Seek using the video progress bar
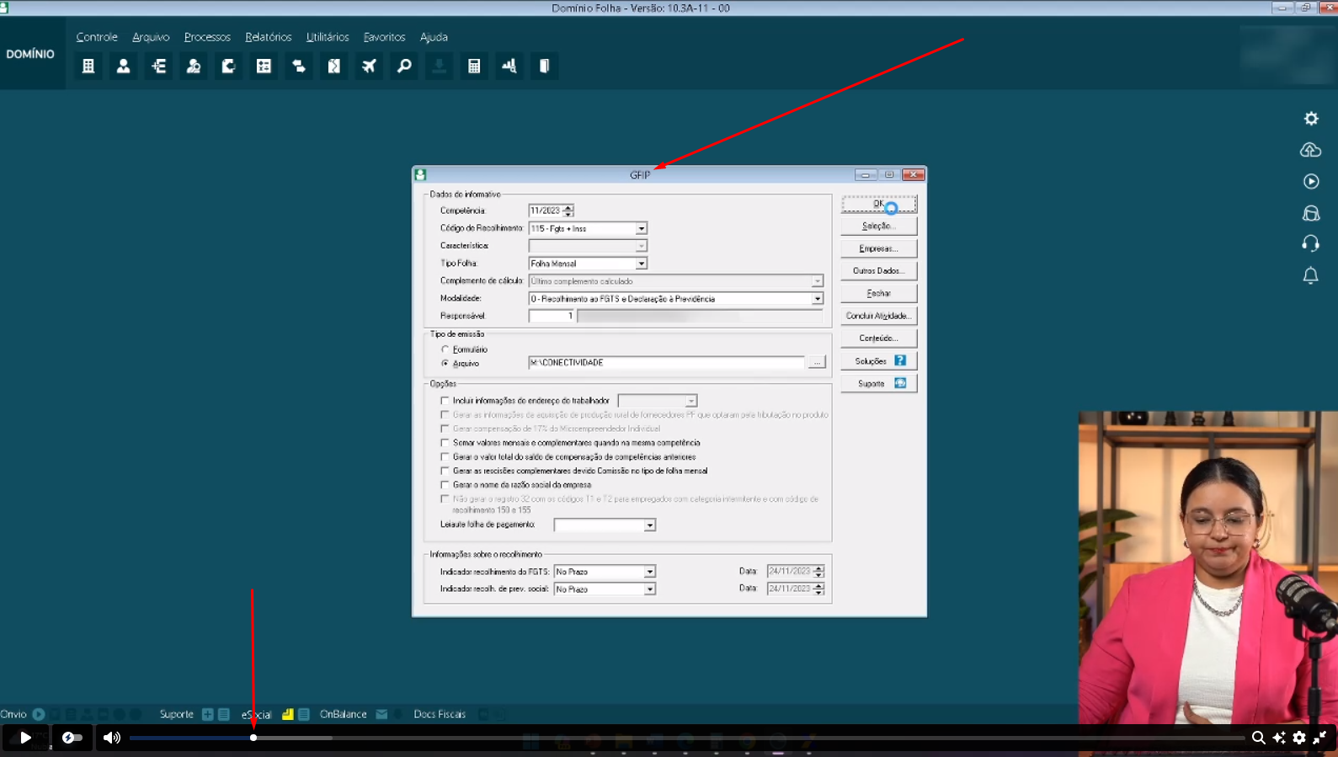1338x757 pixels. tap(686, 738)
